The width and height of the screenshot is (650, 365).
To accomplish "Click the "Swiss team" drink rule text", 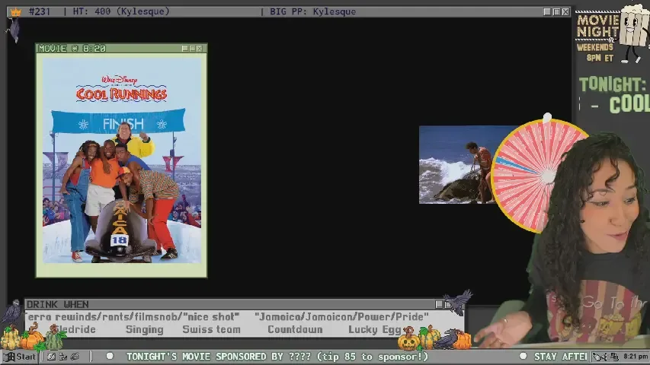I will click(211, 329).
